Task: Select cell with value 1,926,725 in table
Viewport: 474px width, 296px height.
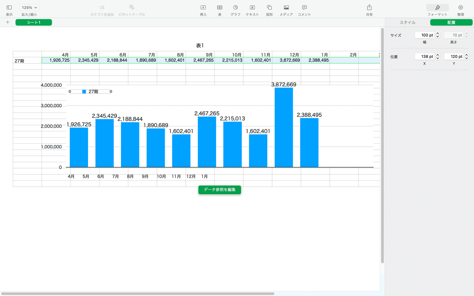Action: (x=56, y=60)
